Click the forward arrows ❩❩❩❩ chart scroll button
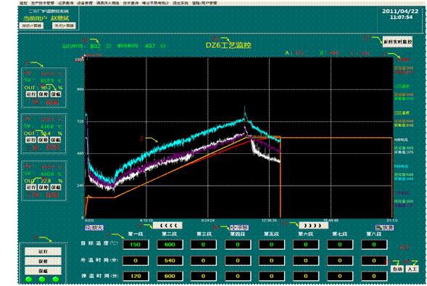Viewport: 427px width, 286px height. point(314,226)
